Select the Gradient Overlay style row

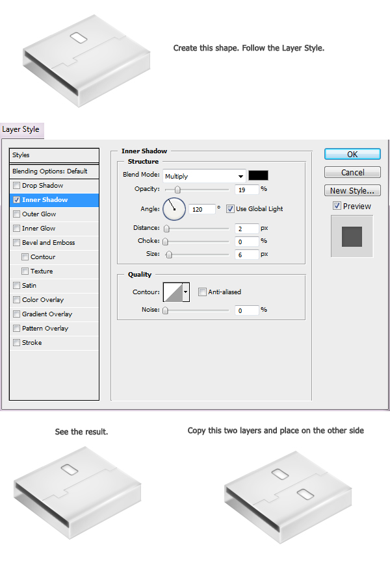tap(54, 314)
